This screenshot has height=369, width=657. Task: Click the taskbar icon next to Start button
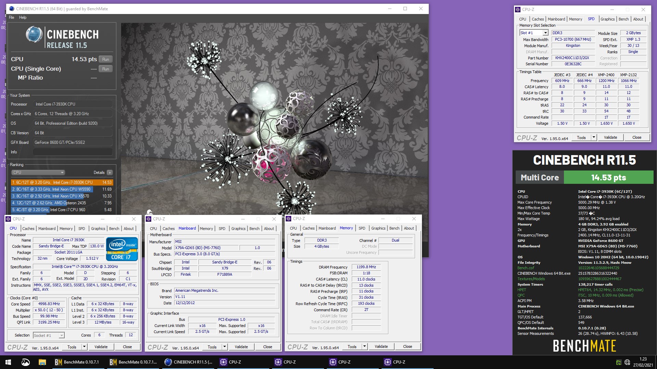(25, 362)
